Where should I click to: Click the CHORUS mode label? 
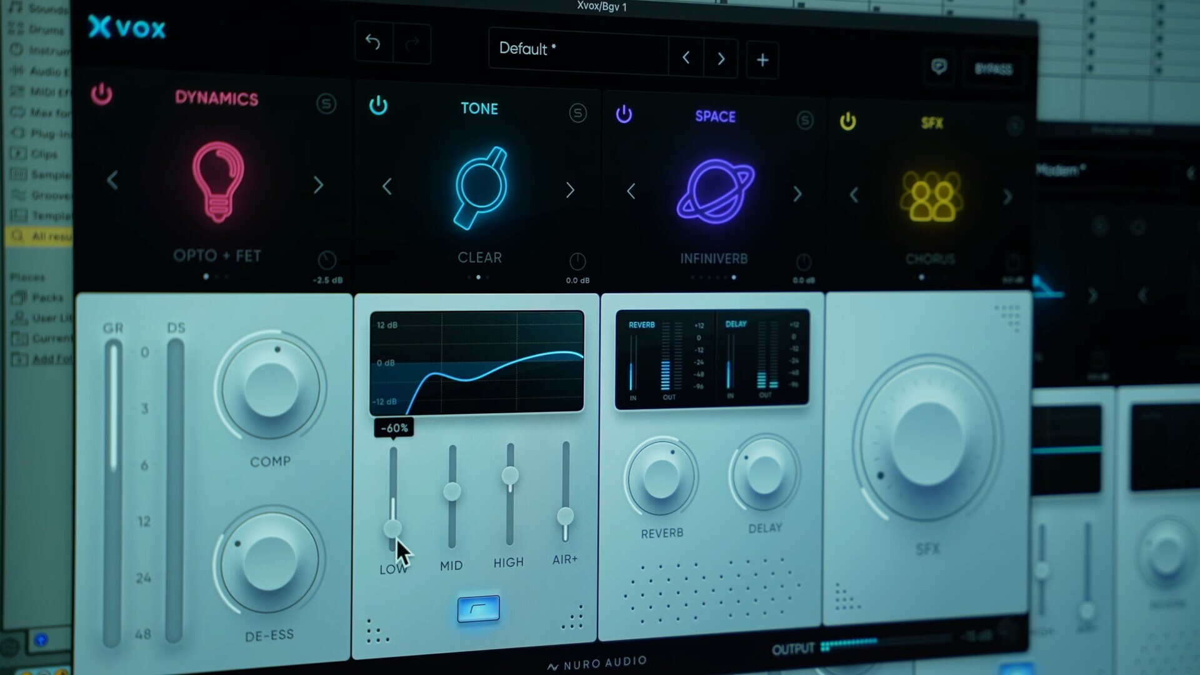(x=930, y=259)
